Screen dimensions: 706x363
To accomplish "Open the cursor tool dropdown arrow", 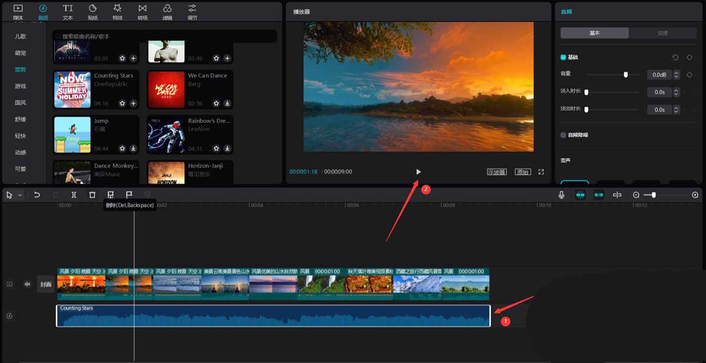I will [x=20, y=195].
